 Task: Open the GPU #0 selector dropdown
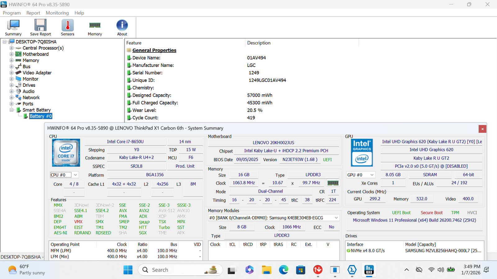(x=361, y=175)
